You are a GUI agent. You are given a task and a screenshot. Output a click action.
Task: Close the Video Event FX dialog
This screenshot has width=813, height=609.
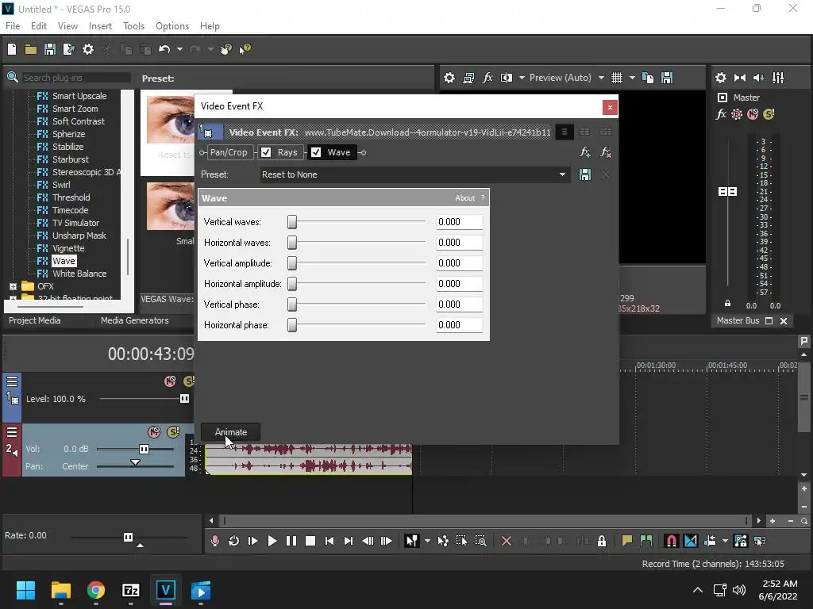tap(610, 107)
